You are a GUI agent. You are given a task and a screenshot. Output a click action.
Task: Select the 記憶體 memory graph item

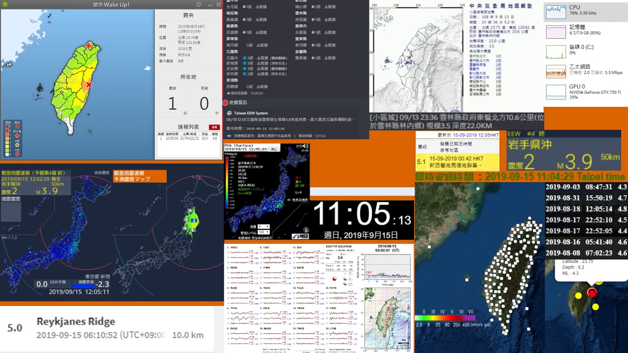pos(556,30)
